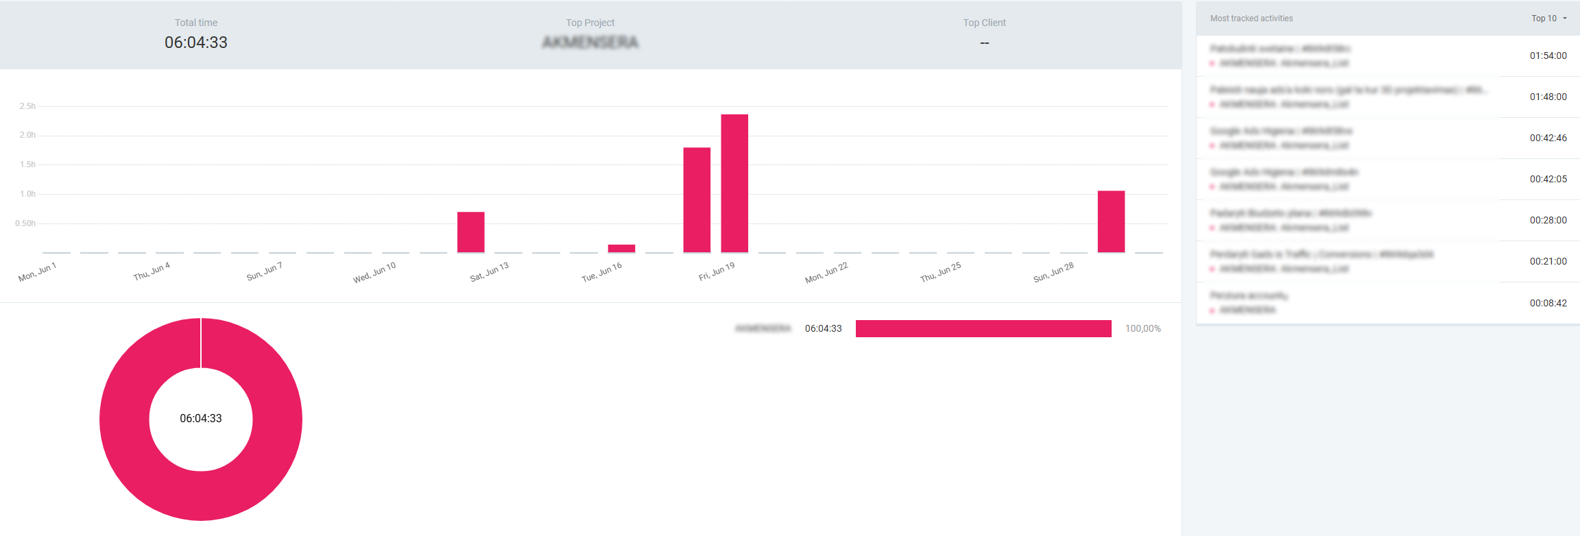
Task: Click 06:04:33 beside the project progress bar
Action: pyautogui.click(x=824, y=328)
